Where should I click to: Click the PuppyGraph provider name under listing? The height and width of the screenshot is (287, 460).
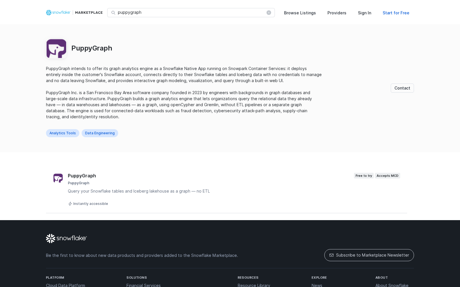78,183
